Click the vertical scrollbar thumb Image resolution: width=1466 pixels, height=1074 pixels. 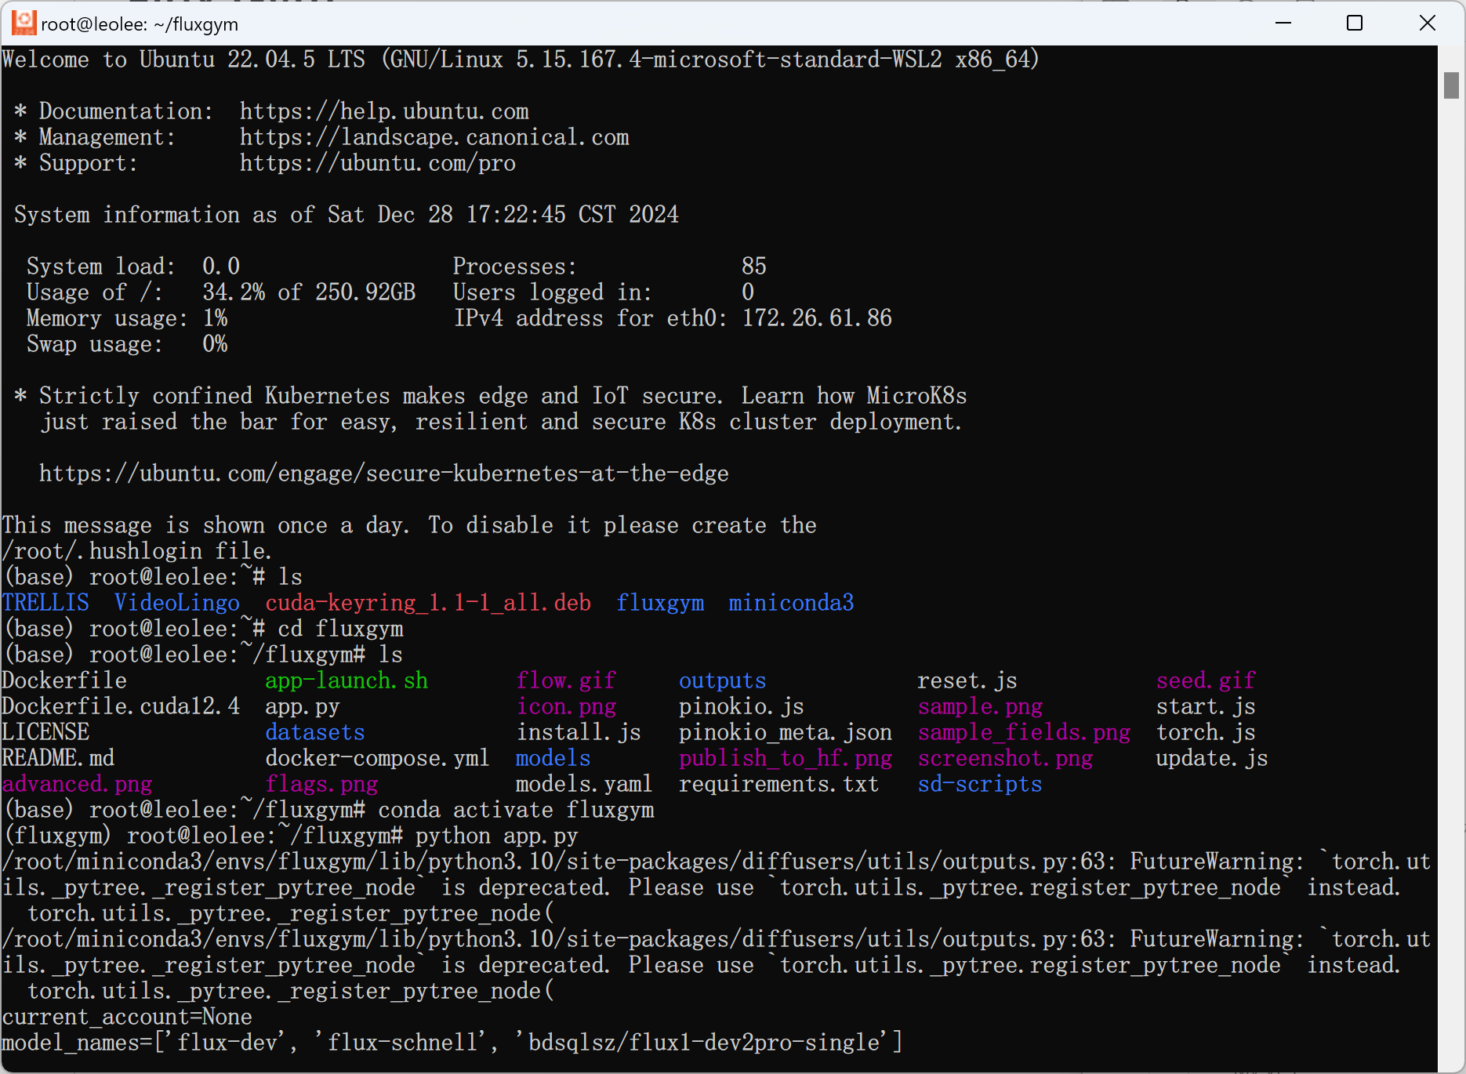1451,85
